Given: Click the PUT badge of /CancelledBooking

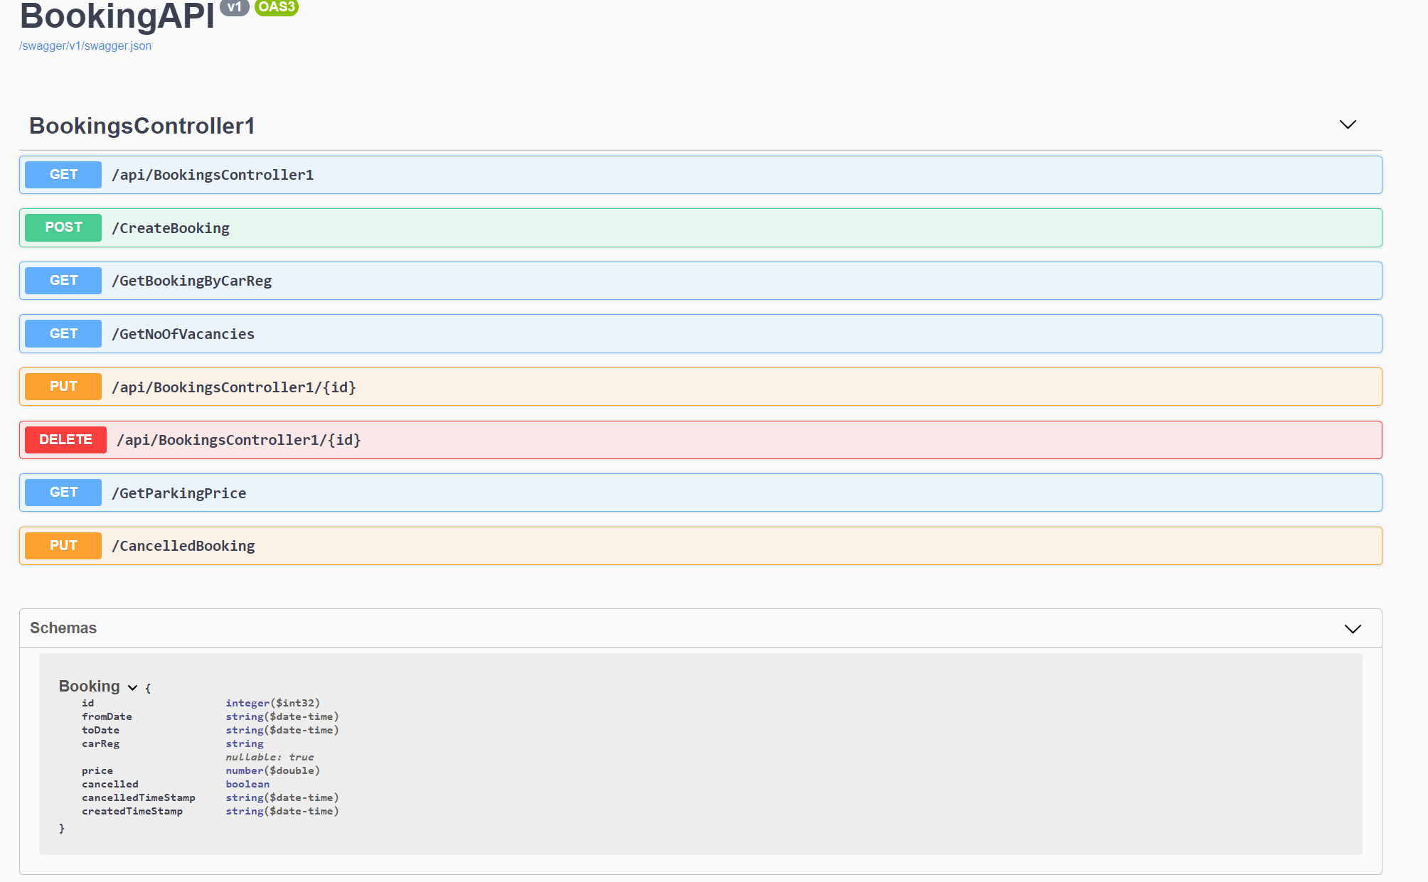Looking at the screenshot, I should 63,546.
